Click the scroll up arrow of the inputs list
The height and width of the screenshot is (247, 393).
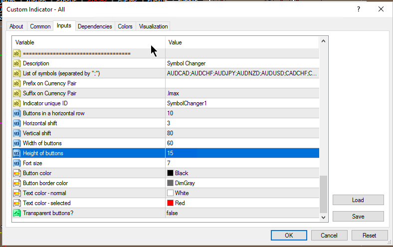[323, 41]
